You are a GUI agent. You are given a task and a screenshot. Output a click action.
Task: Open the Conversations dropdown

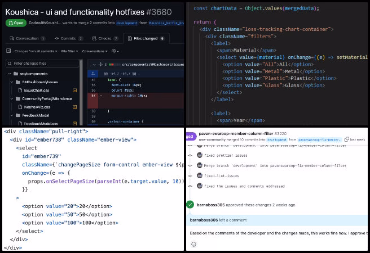tap(95, 51)
